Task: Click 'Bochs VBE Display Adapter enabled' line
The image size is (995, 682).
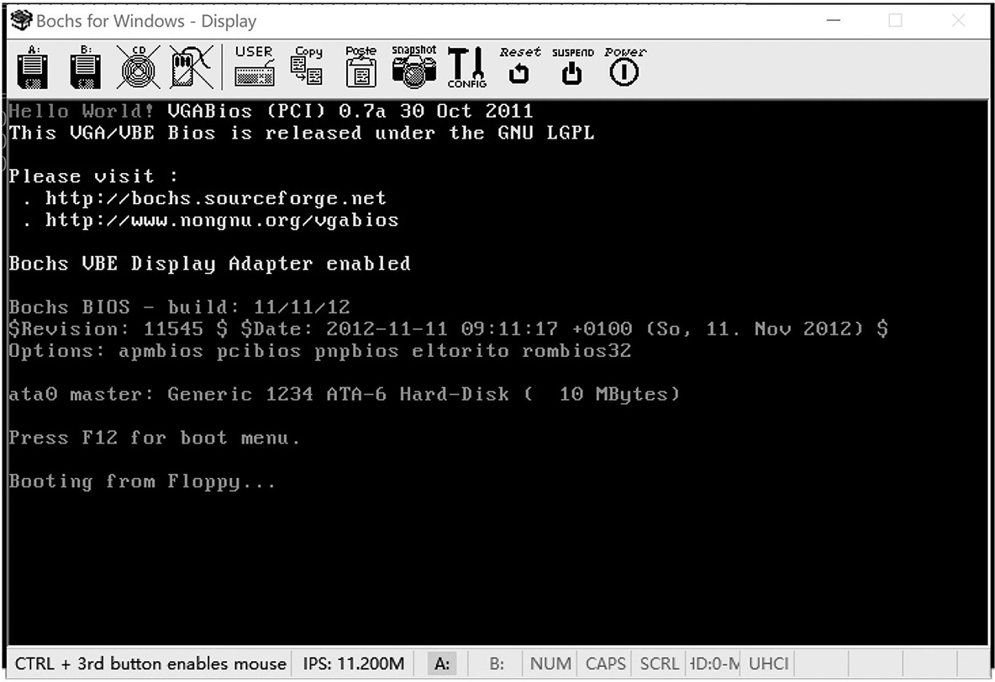Action: click(209, 263)
